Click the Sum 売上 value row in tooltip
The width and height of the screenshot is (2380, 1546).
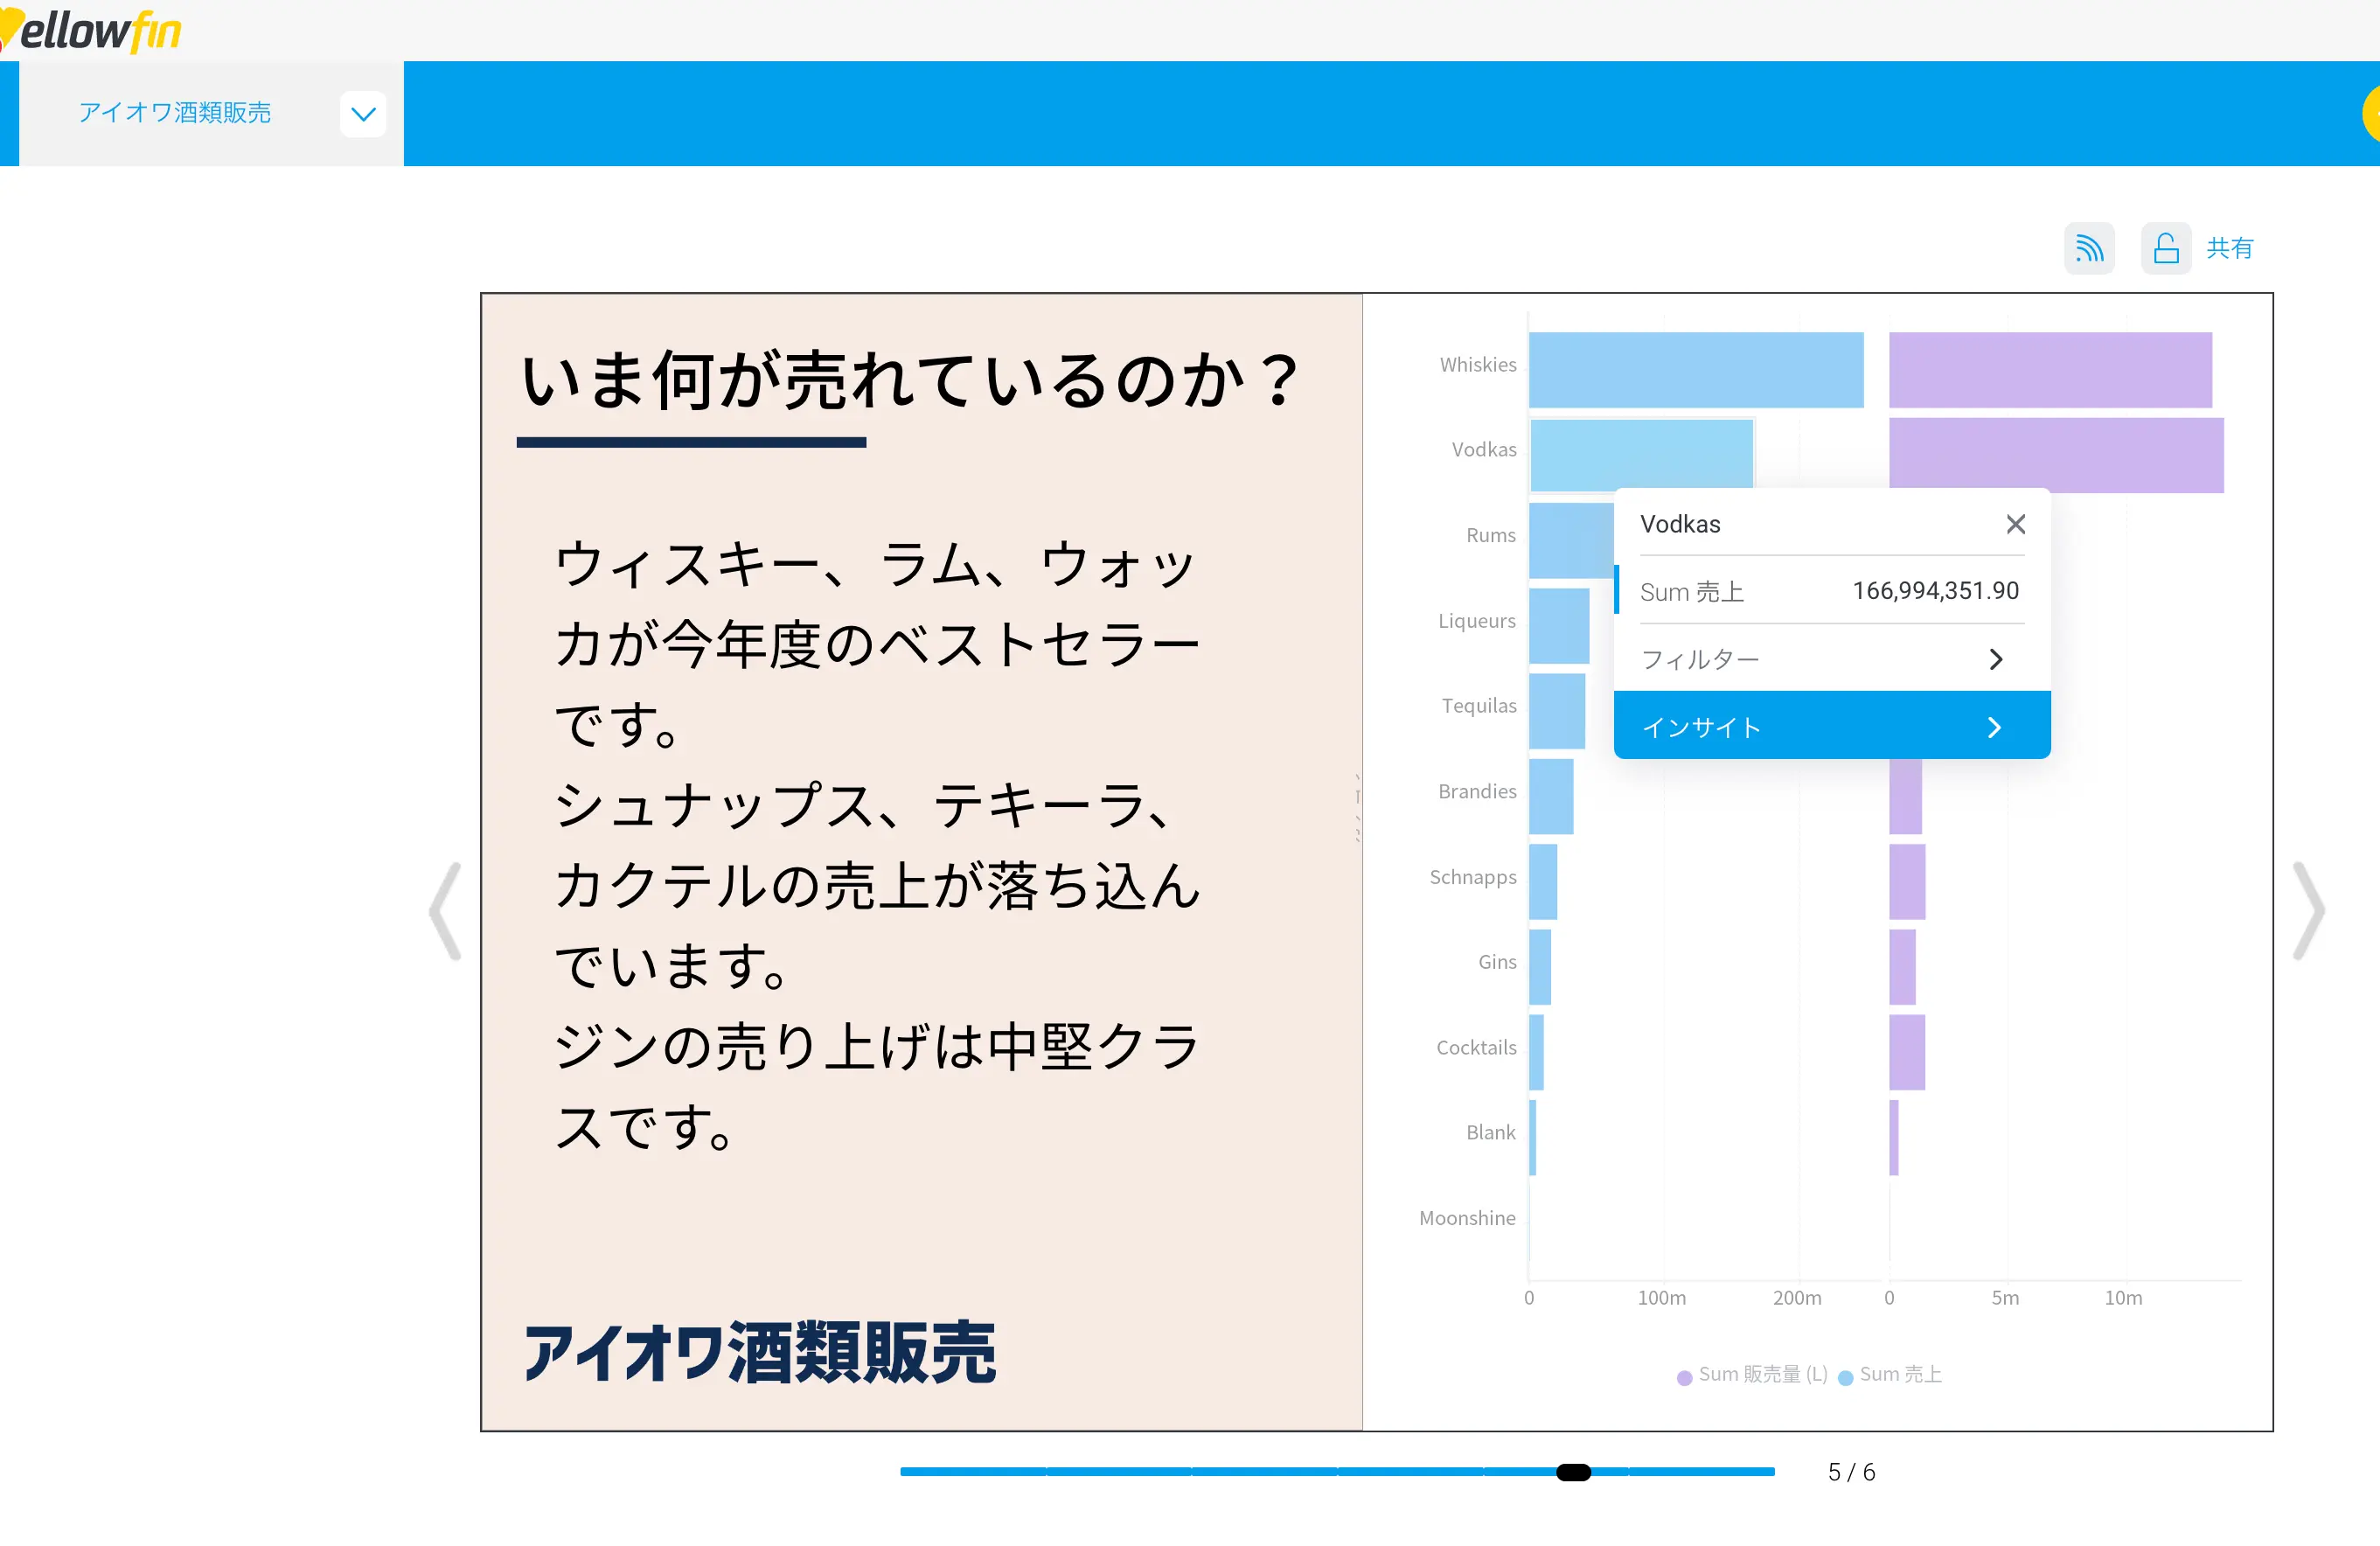coord(1830,591)
